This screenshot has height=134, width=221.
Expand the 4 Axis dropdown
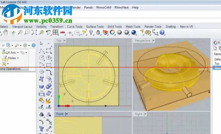(x=18, y=53)
